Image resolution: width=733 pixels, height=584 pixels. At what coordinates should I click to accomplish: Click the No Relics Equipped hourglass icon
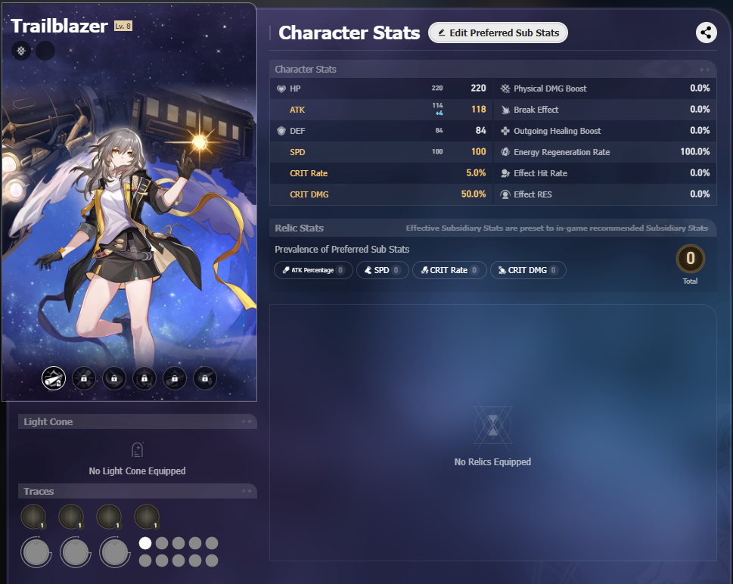pyautogui.click(x=492, y=425)
